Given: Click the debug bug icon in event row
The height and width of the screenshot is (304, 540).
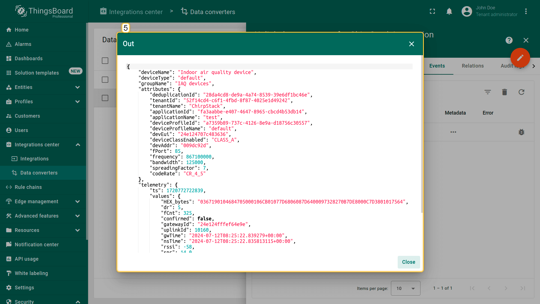Looking at the screenshot, I should point(521,132).
